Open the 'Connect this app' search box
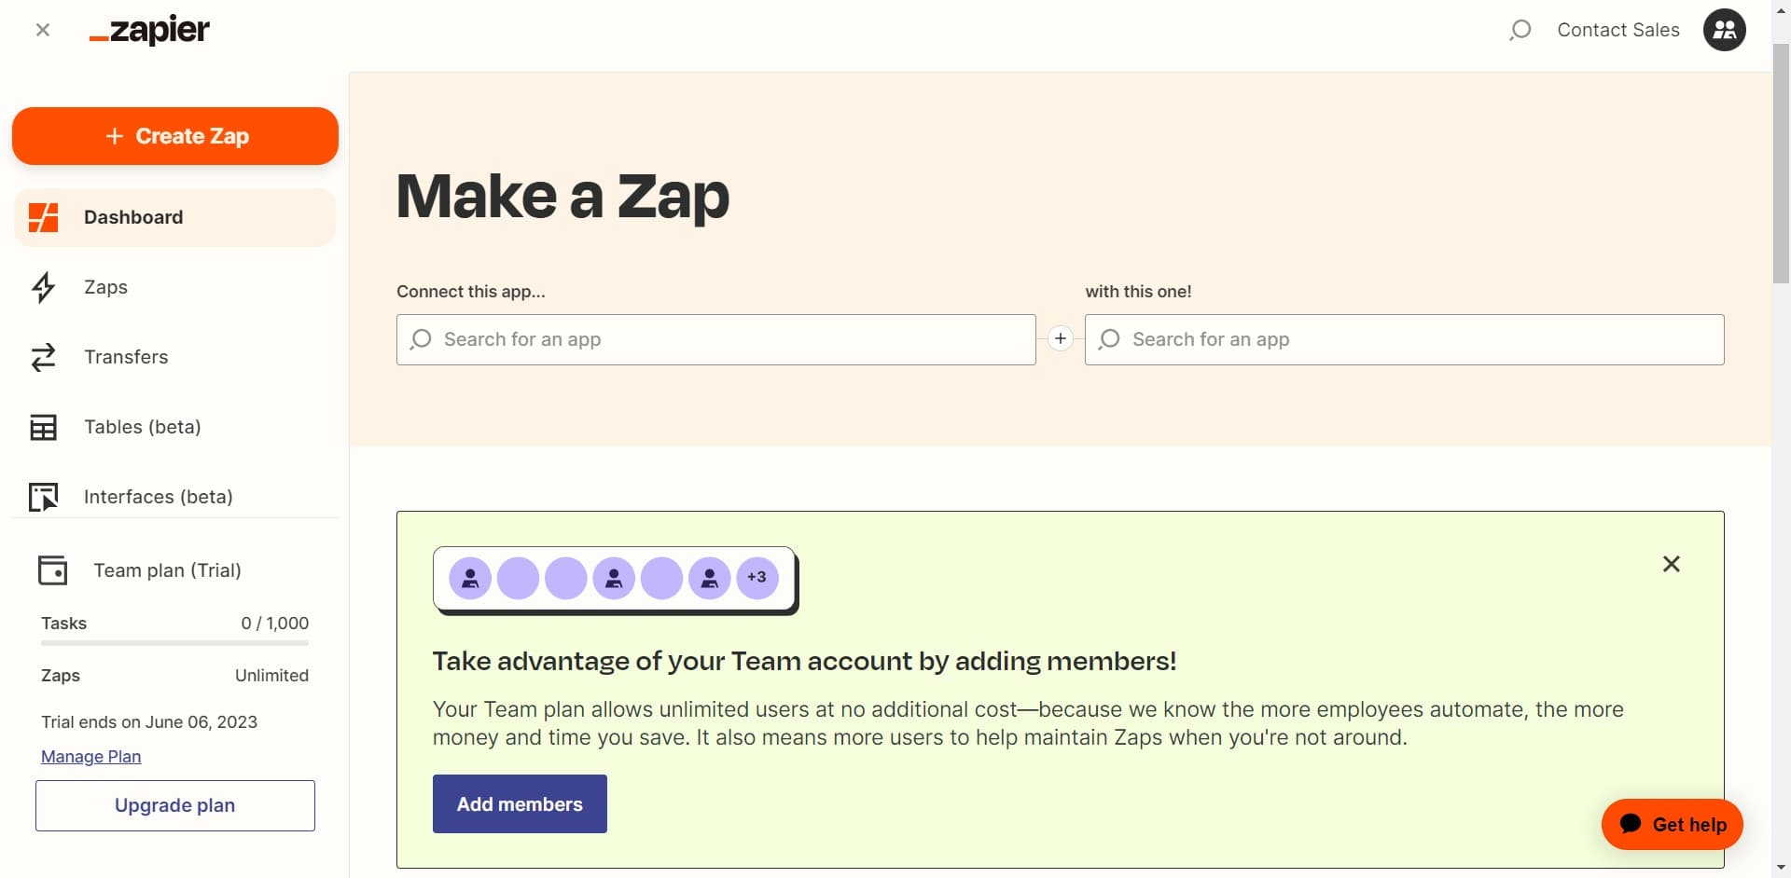 click(x=715, y=339)
